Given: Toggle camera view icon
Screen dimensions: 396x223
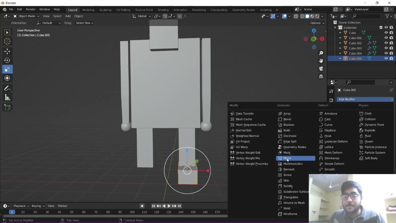Looking at the screenshot, I should (321, 68).
